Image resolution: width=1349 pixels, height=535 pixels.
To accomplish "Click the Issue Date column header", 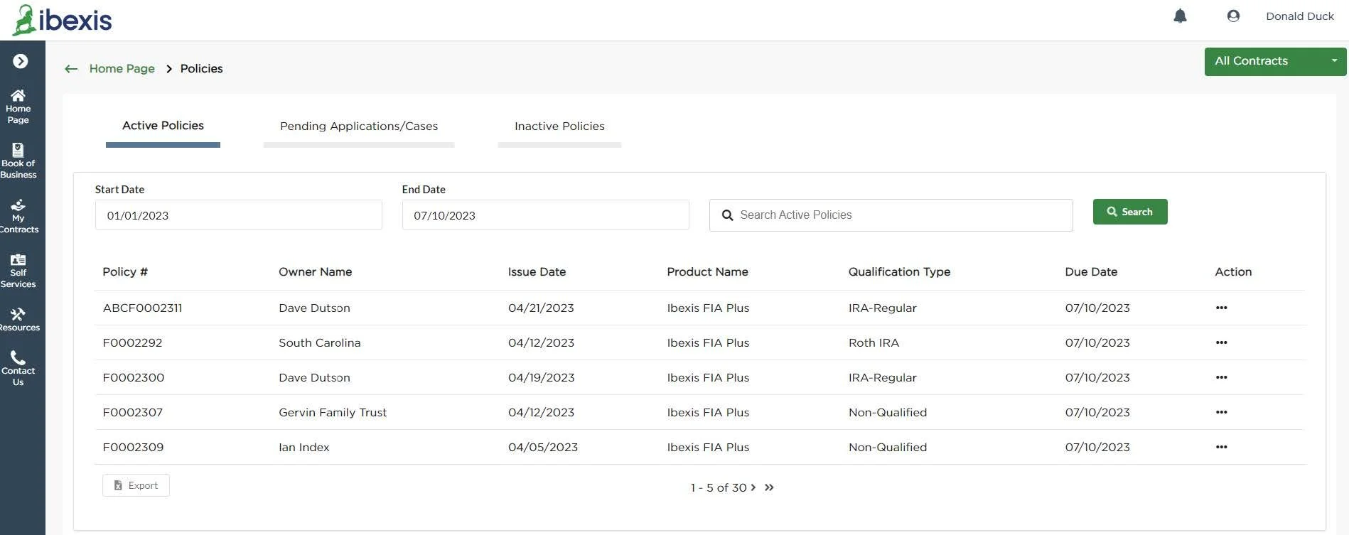I will click(x=537, y=271).
